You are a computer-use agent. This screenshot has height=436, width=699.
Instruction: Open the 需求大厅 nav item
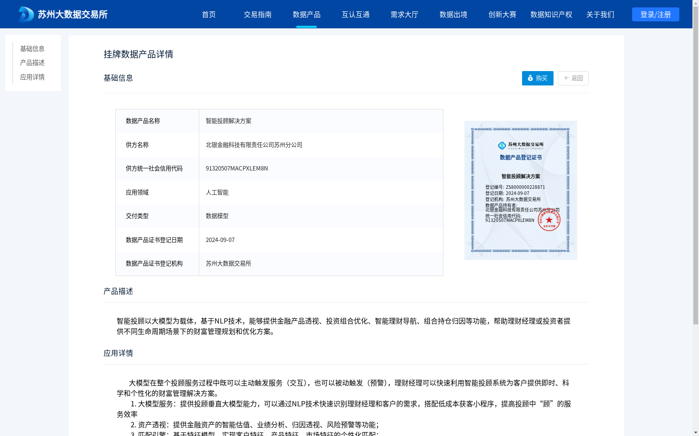pos(405,14)
